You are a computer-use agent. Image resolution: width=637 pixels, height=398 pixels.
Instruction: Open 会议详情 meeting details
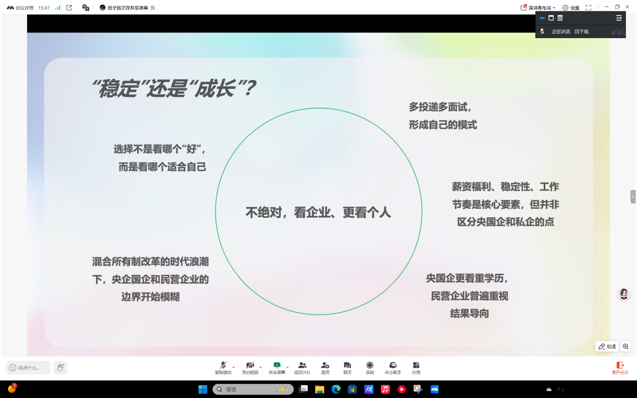[x=20, y=8]
